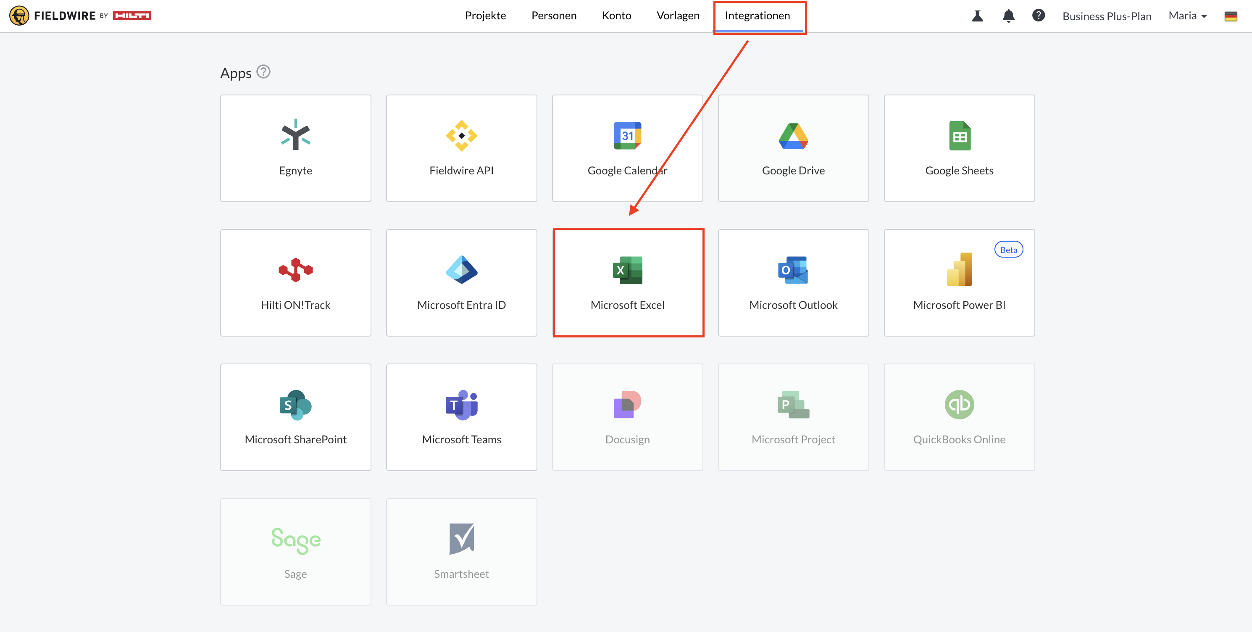The image size is (1252, 632).
Task: Click the Microsoft Entra ID label
Action: click(x=461, y=305)
